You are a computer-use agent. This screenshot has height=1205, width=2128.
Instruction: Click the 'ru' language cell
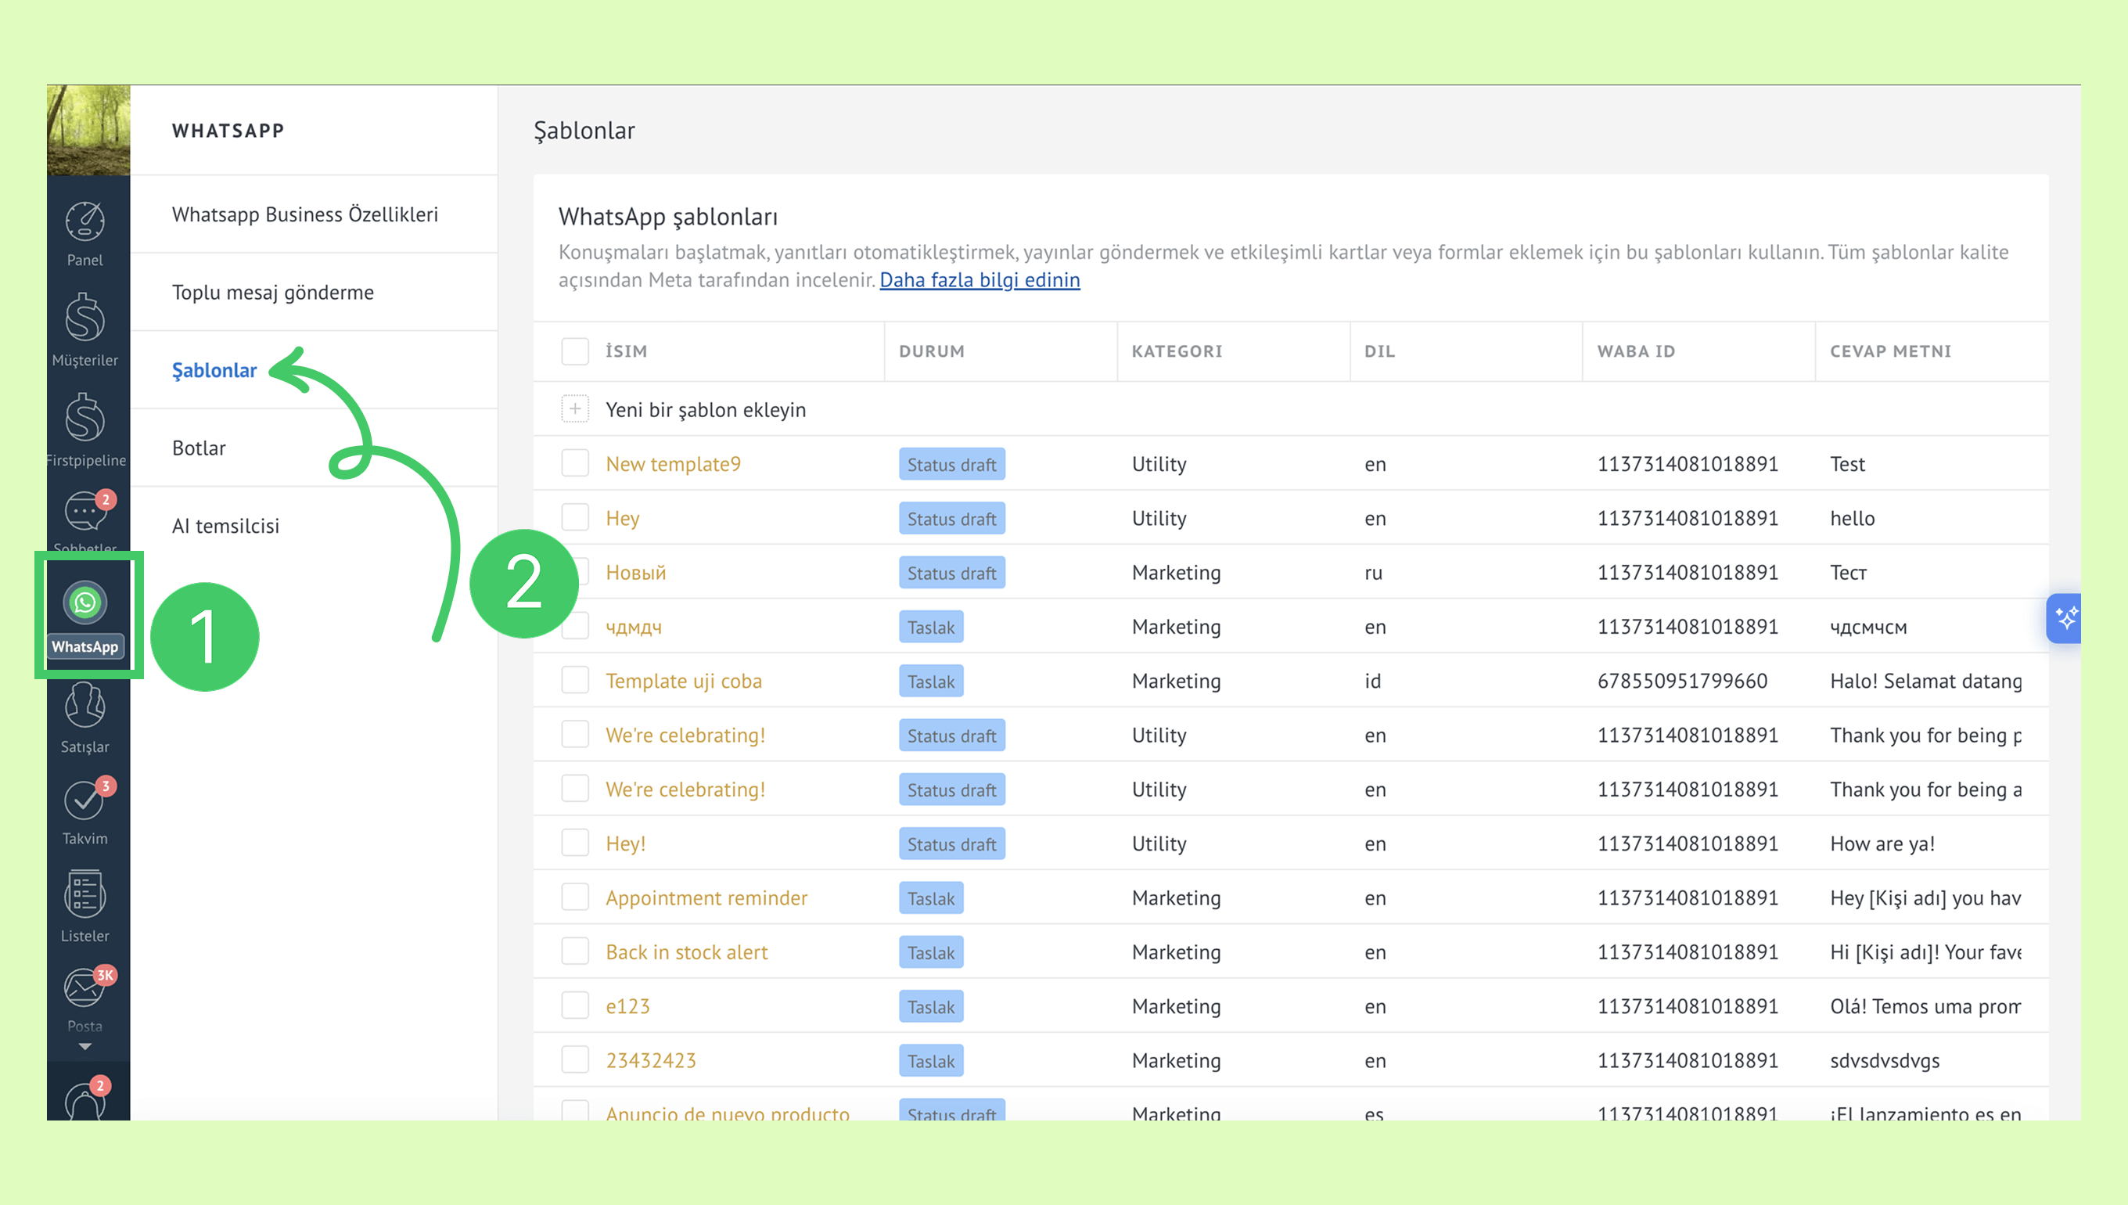pos(1374,573)
